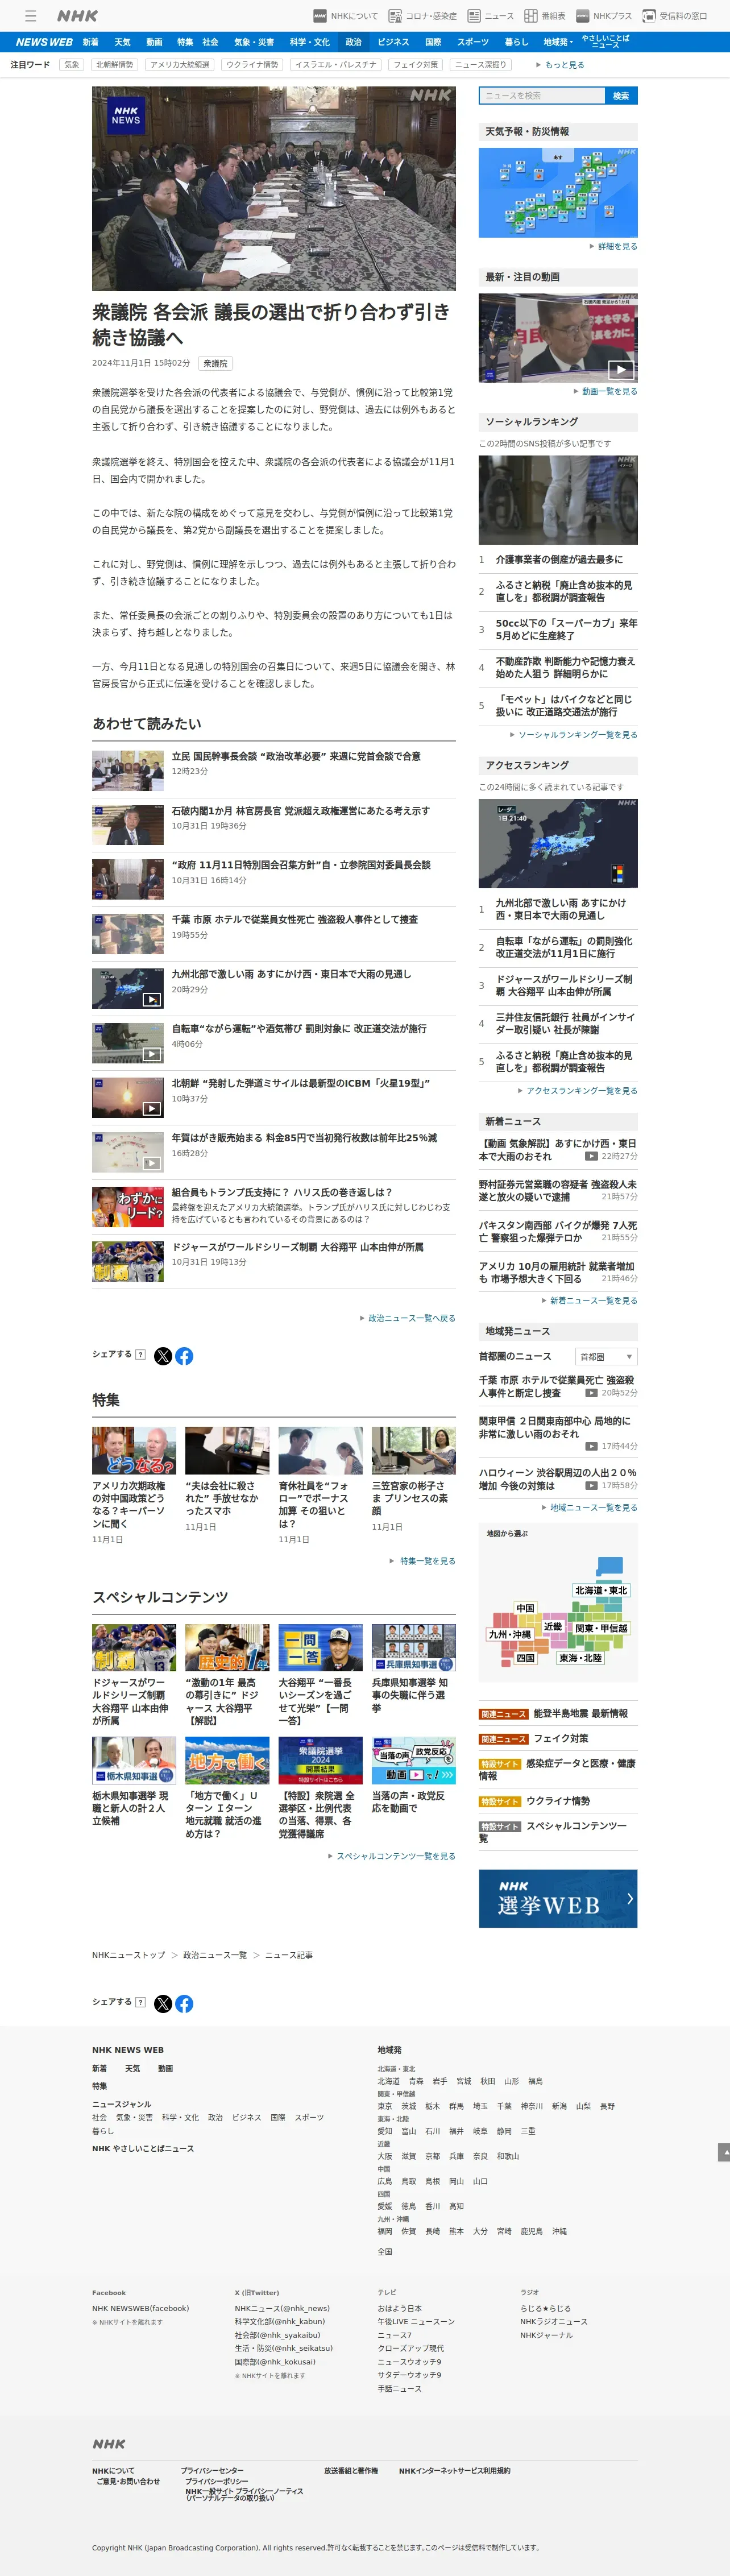The image size is (730, 2576).
Task: Share article on Facebook below the article
Action: click(x=184, y=1356)
